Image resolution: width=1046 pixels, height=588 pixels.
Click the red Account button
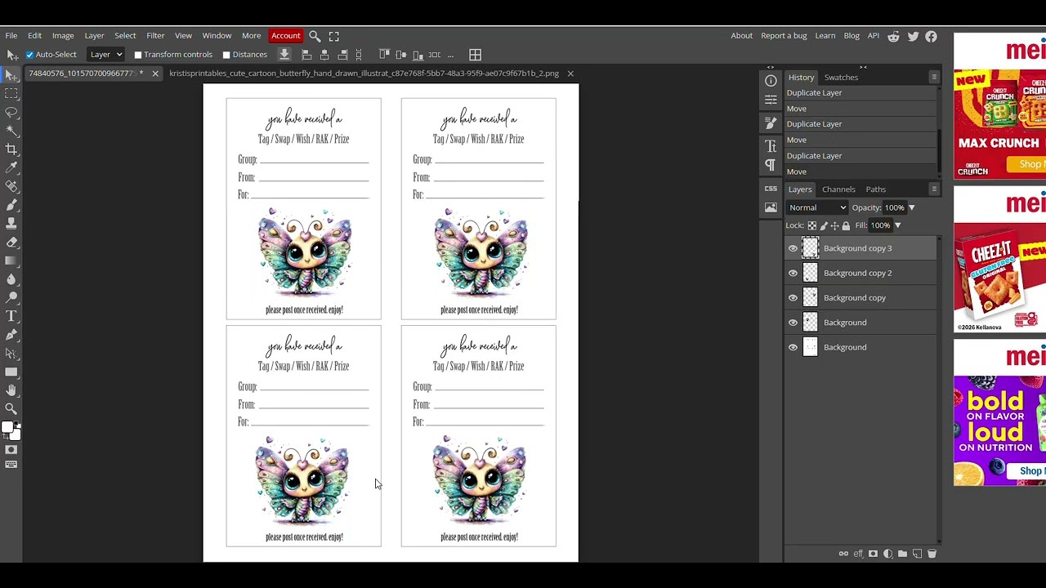pos(286,36)
